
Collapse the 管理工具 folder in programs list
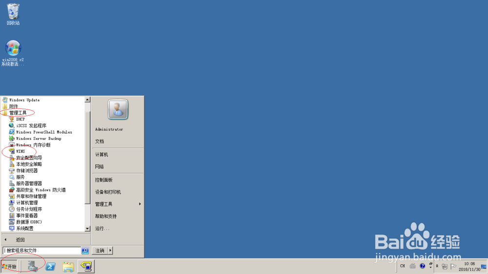point(18,113)
